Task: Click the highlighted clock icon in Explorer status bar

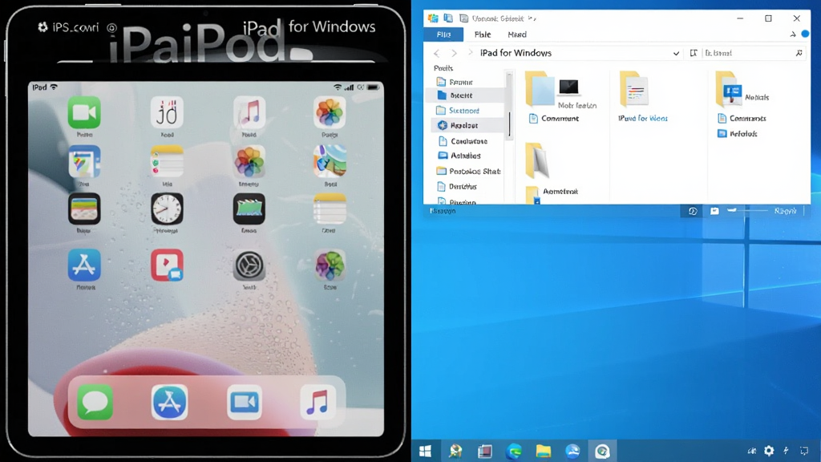Action: 693,211
